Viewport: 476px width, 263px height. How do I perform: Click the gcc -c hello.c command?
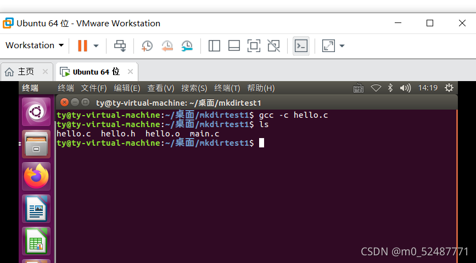pyautogui.click(x=293, y=115)
